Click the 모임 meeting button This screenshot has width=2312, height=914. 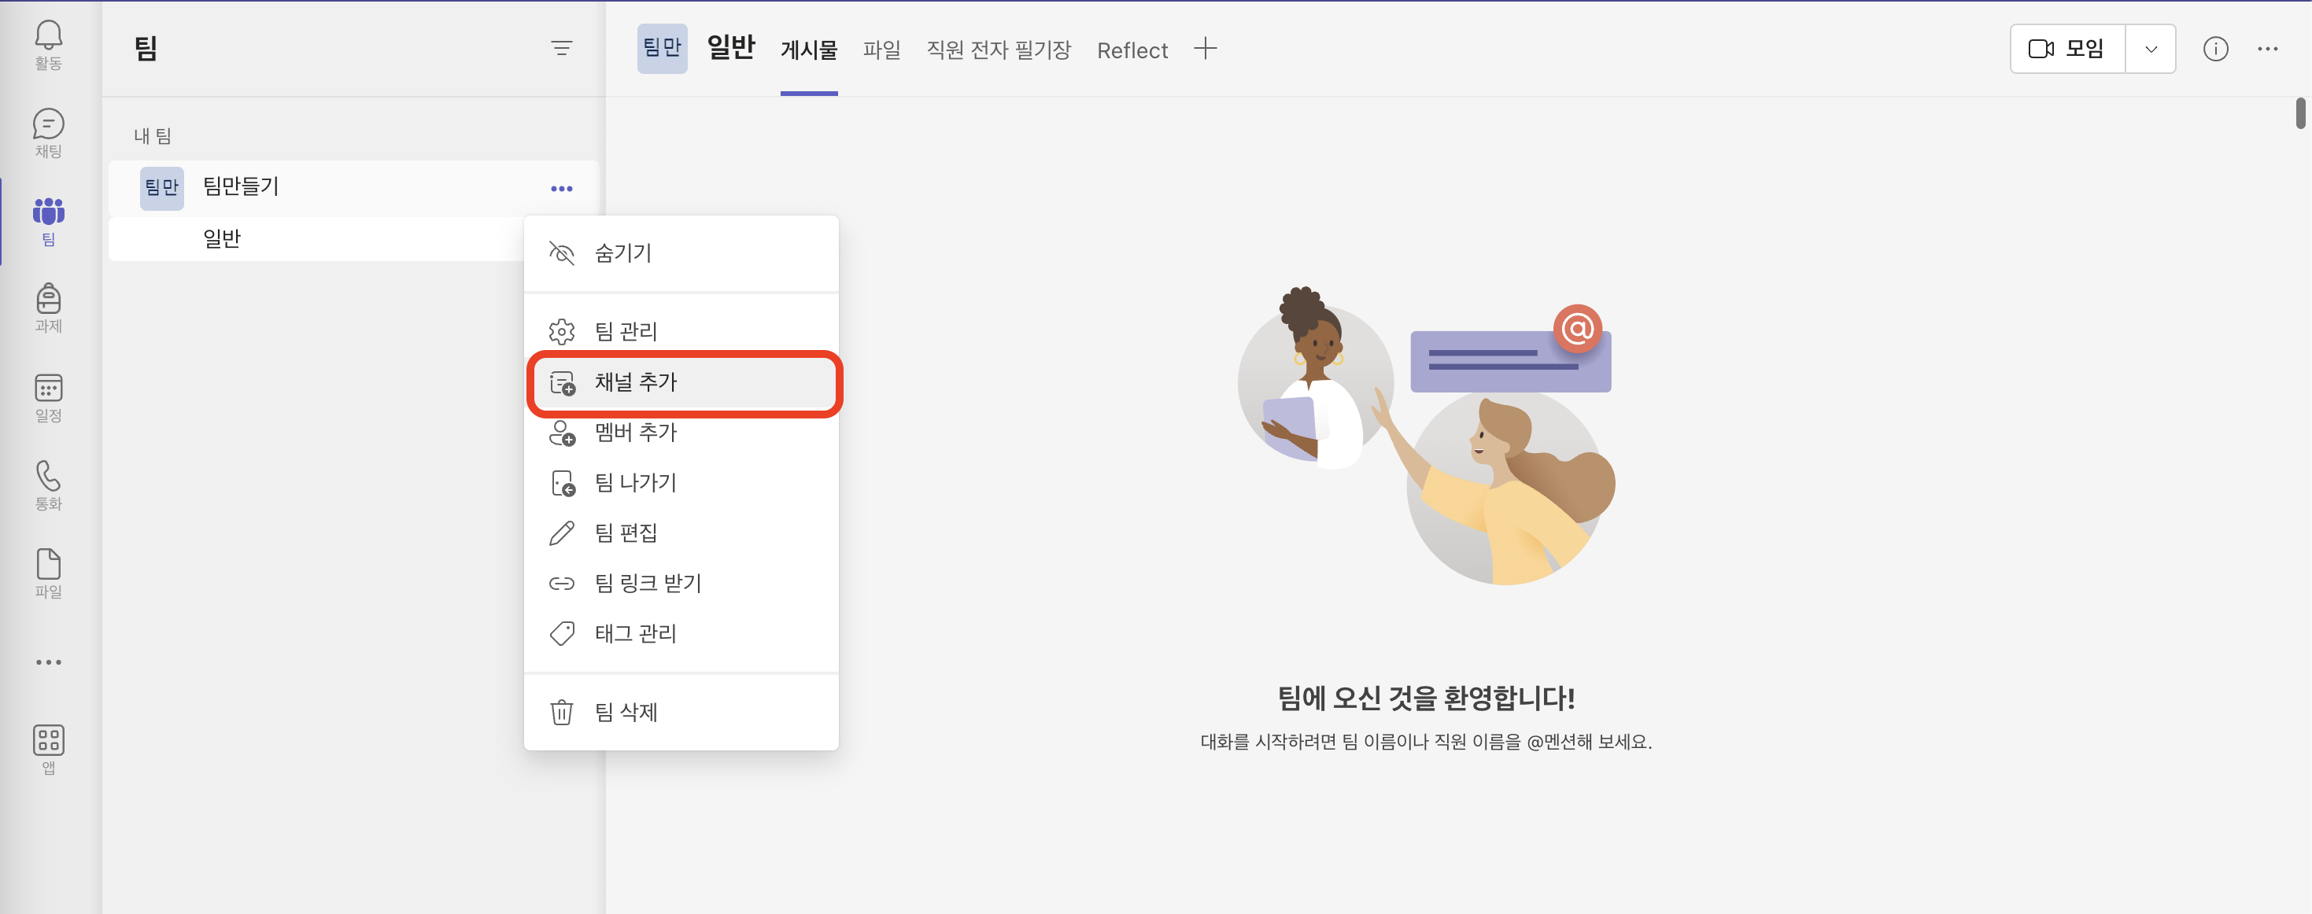click(2067, 50)
